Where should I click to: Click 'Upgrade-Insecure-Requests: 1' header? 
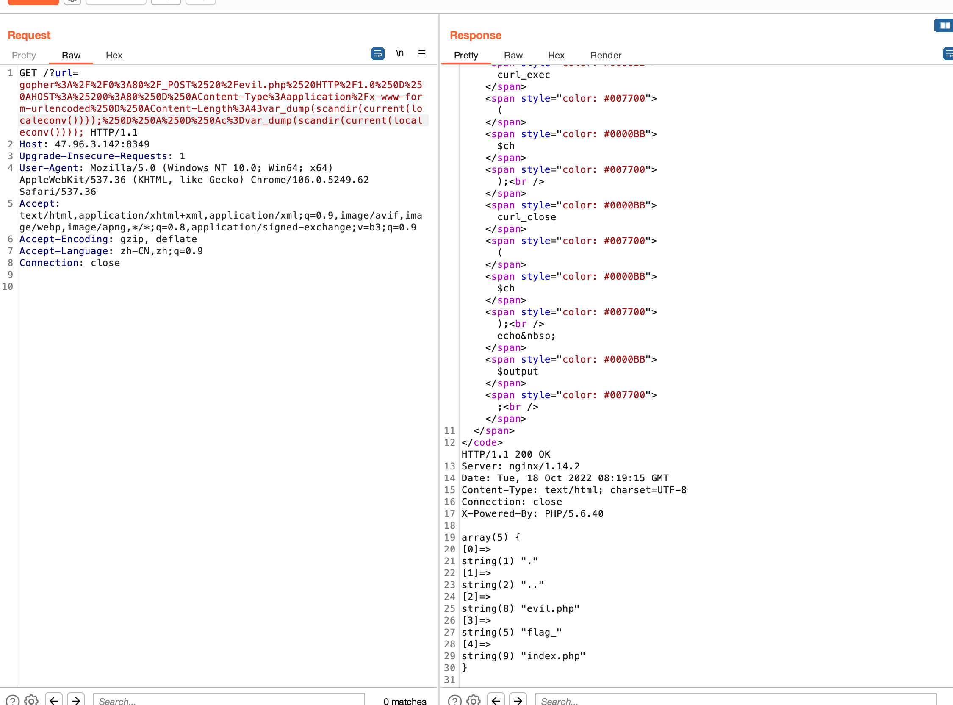[103, 156]
